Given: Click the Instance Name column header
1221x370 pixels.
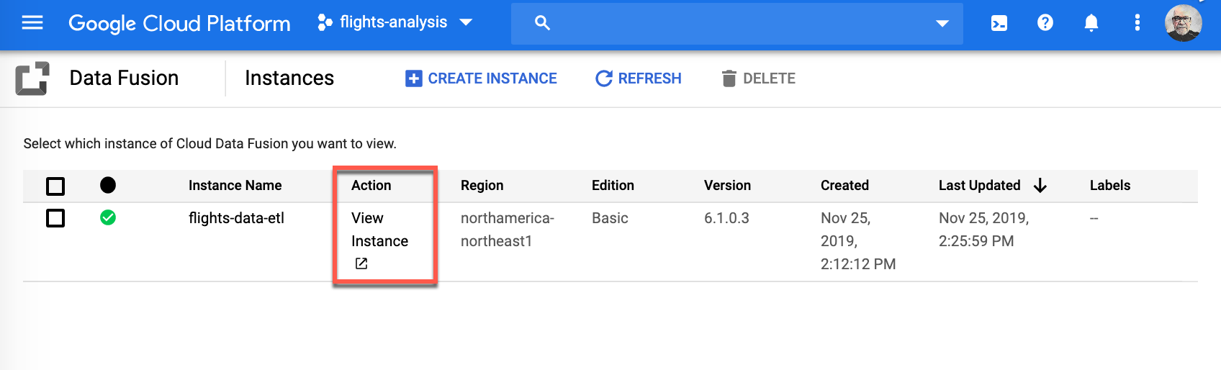Looking at the screenshot, I should pyautogui.click(x=235, y=186).
